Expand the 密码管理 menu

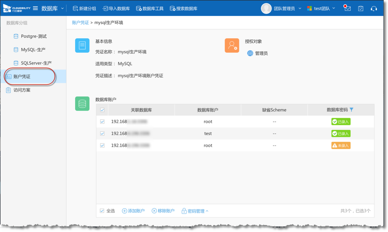click(x=195, y=211)
